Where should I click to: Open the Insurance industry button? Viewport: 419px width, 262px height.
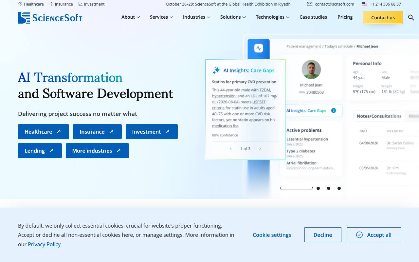point(97,132)
